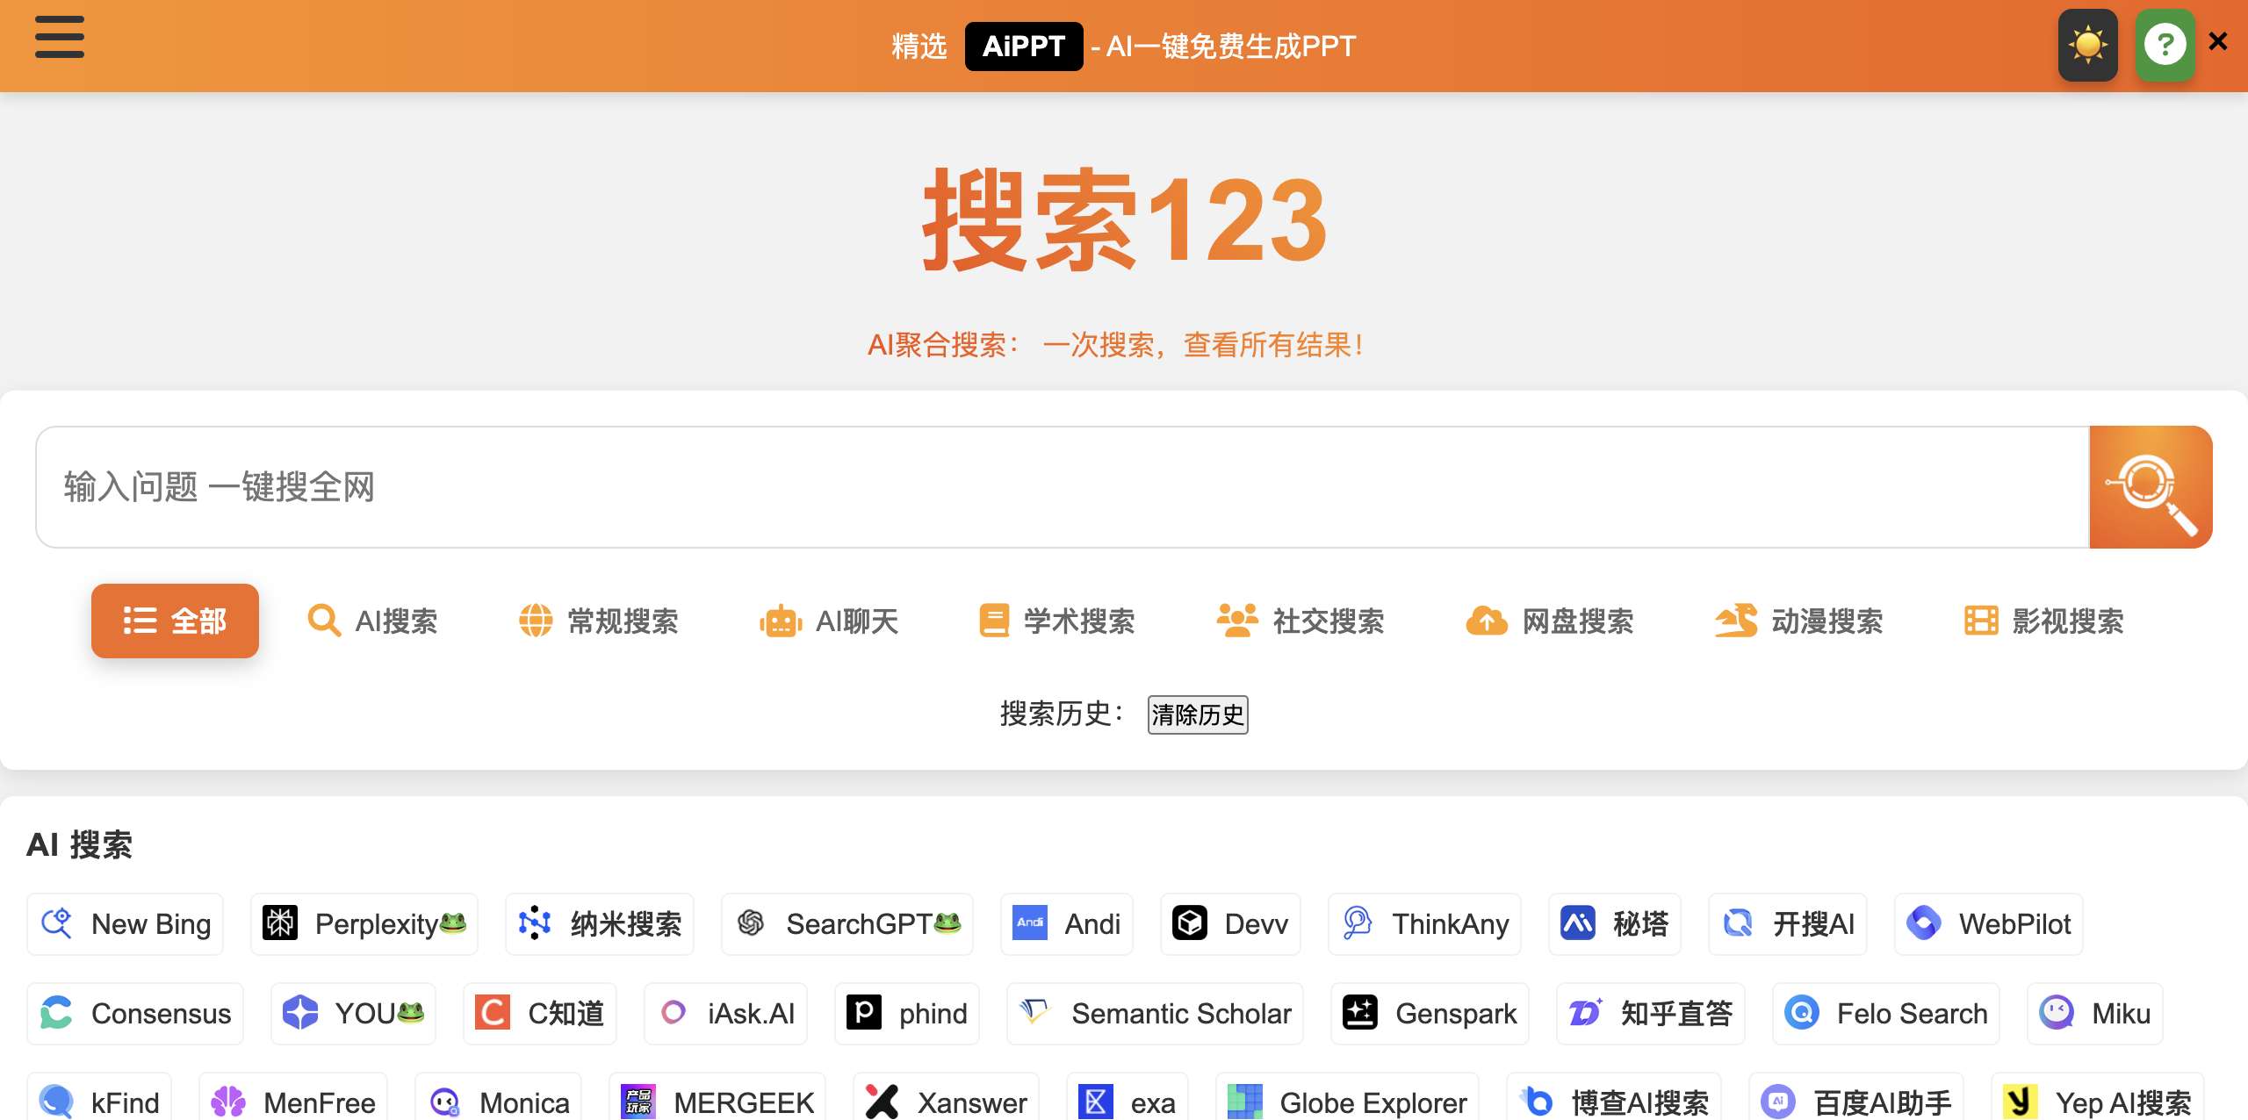This screenshot has width=2248, height=1120.
Task: Open 秘塔 AI search
Action: (x=1614, y=923)
